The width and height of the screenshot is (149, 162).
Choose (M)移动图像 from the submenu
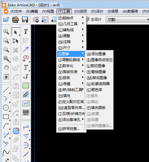pos(99,78)
